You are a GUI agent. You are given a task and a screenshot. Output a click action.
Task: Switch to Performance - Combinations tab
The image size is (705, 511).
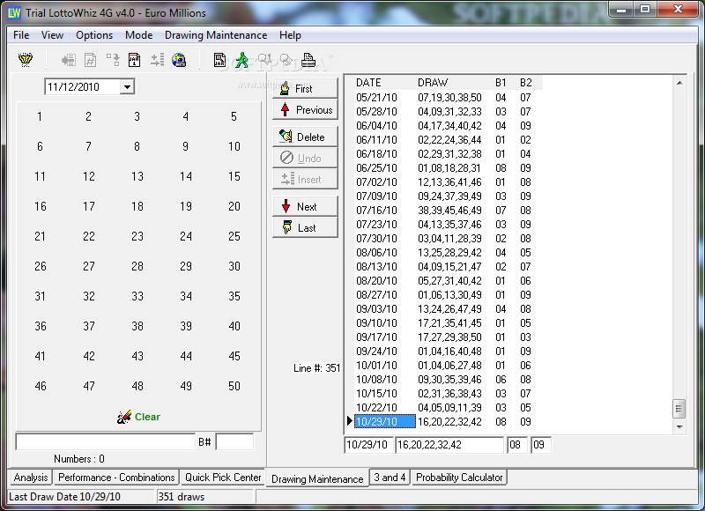pyautogui.click(x=116, y=478)
